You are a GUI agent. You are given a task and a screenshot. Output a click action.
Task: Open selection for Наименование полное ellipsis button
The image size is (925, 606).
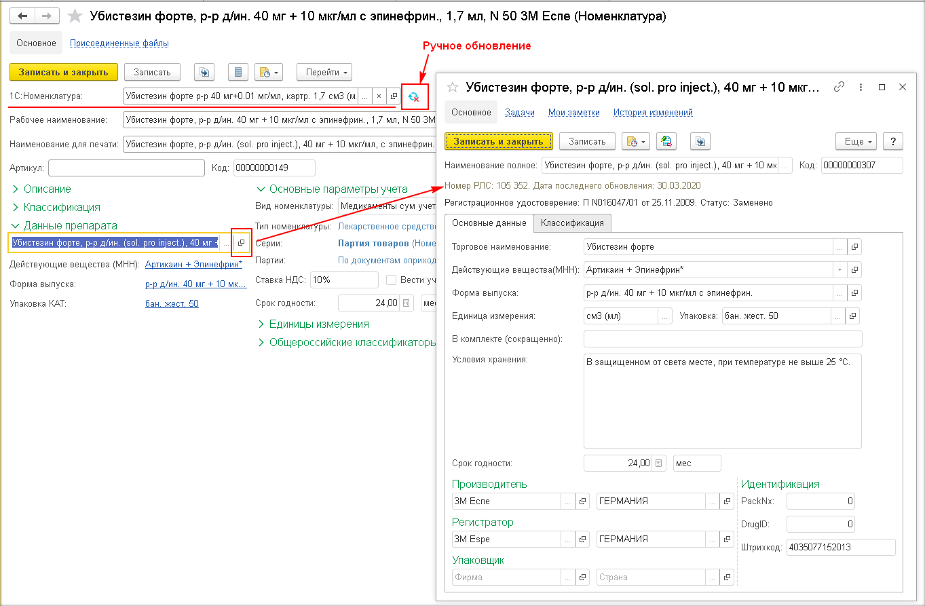pyautogui.click(x=785, y=165)
